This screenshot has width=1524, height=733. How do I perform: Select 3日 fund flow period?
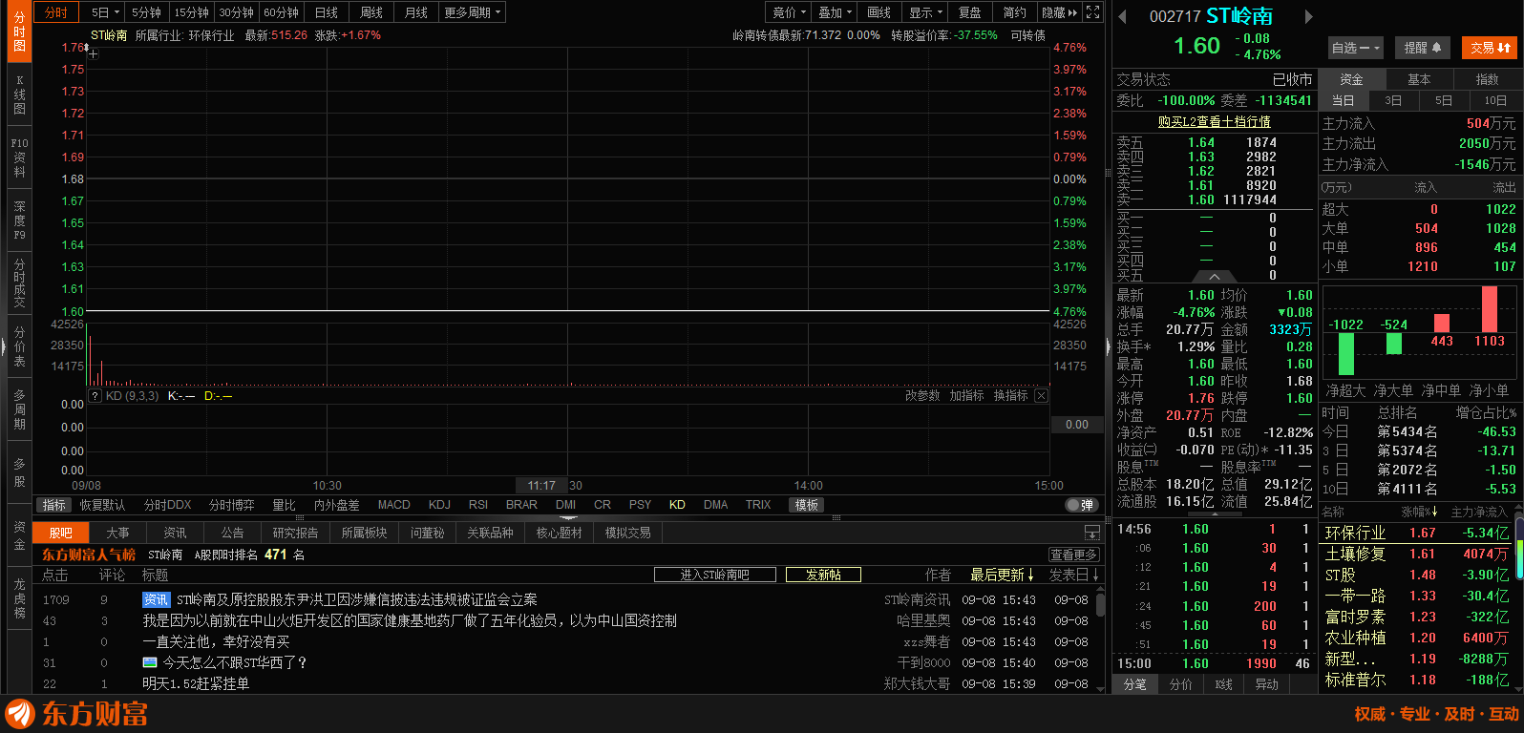click(x=1394, y=100)
